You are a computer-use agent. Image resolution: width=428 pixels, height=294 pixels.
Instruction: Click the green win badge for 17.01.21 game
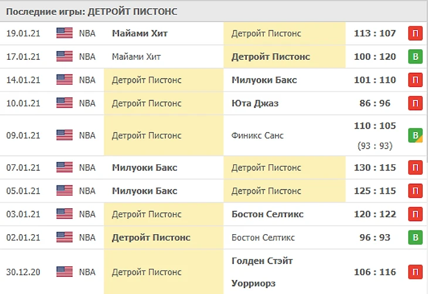[415, 57]
